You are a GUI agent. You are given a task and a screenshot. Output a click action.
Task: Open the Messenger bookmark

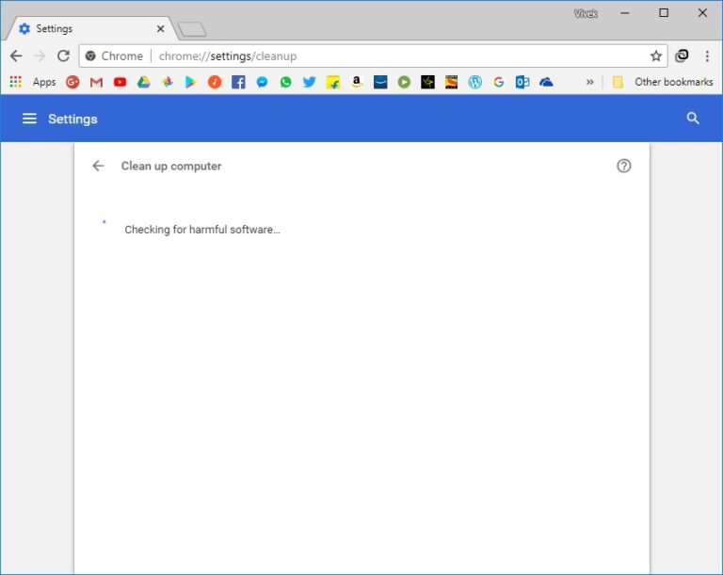tap(262, 82)
